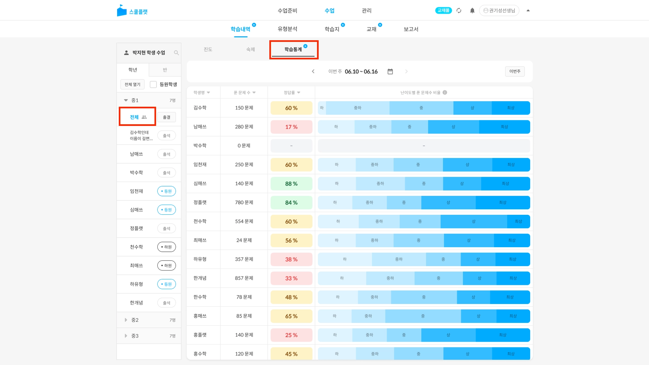Go to previous week arrow
The width and height of the screenshot is (649, 365).
click(313, 71)
